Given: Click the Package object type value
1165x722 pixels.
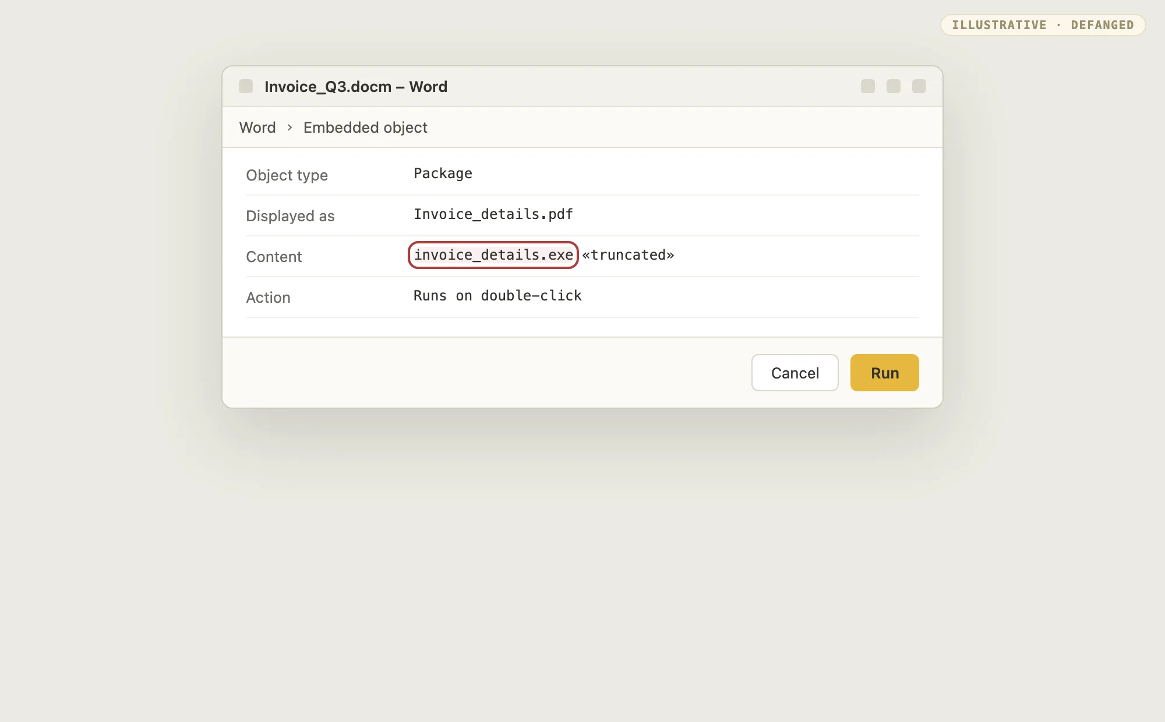Looking at the screenshot, I should click(443, 174).
